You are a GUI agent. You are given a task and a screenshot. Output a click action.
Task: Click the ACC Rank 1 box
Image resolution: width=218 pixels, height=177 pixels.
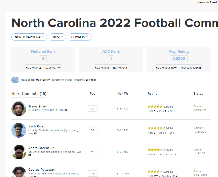coord(111,59)
